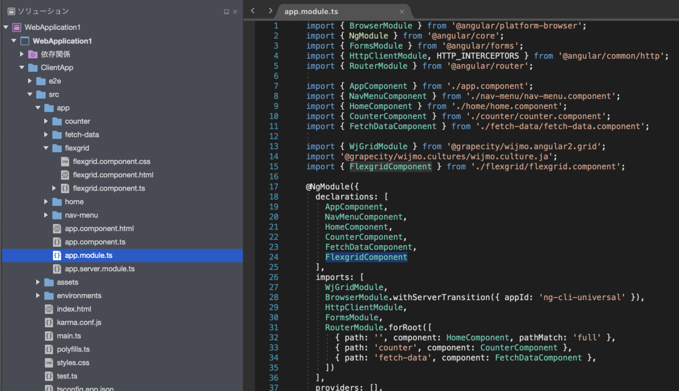Image resolution: width=679 pixels, height=391 pixels.
Task: Click 'ng-cli-universal' string on line 28
Action: point(582,297)
